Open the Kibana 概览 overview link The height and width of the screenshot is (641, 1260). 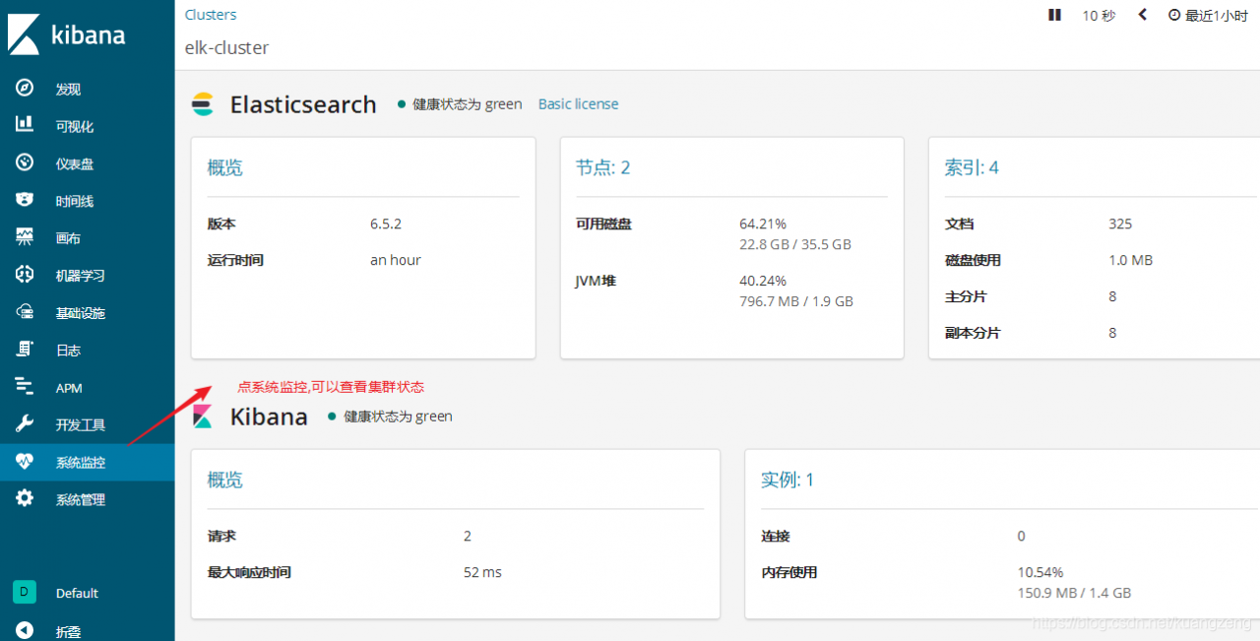click(x=224, y=480)
